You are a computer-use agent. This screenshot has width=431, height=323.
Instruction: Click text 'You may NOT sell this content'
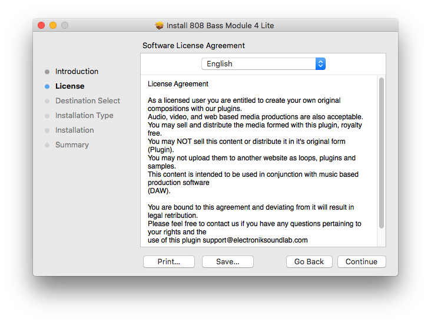195,142
